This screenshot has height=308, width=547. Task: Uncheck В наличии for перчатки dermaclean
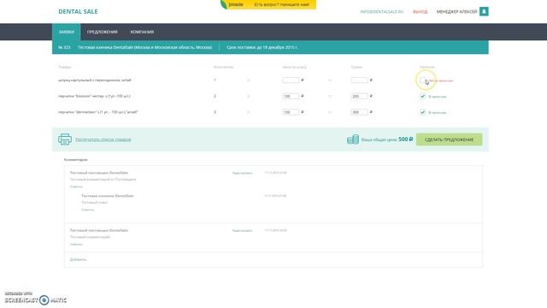422,112
